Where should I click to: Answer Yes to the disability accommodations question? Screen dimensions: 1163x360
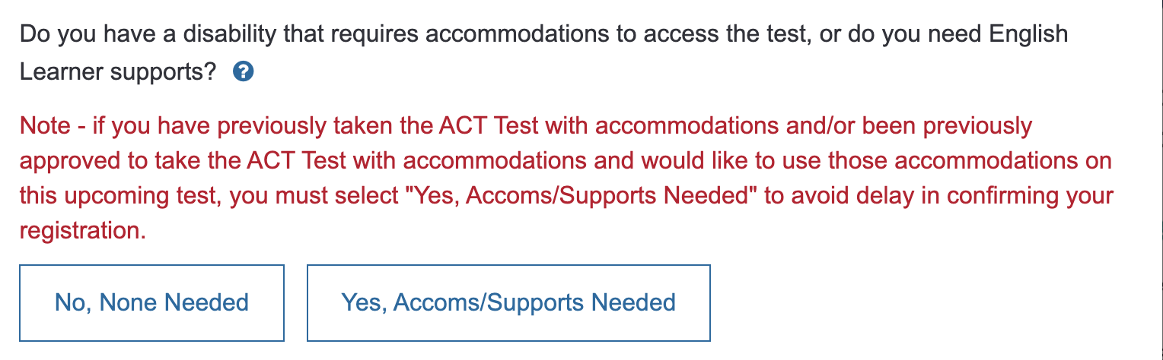[508, 303]
